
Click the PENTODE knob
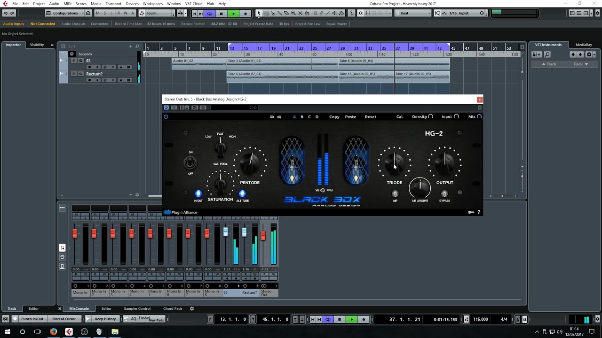pos(250,163)
